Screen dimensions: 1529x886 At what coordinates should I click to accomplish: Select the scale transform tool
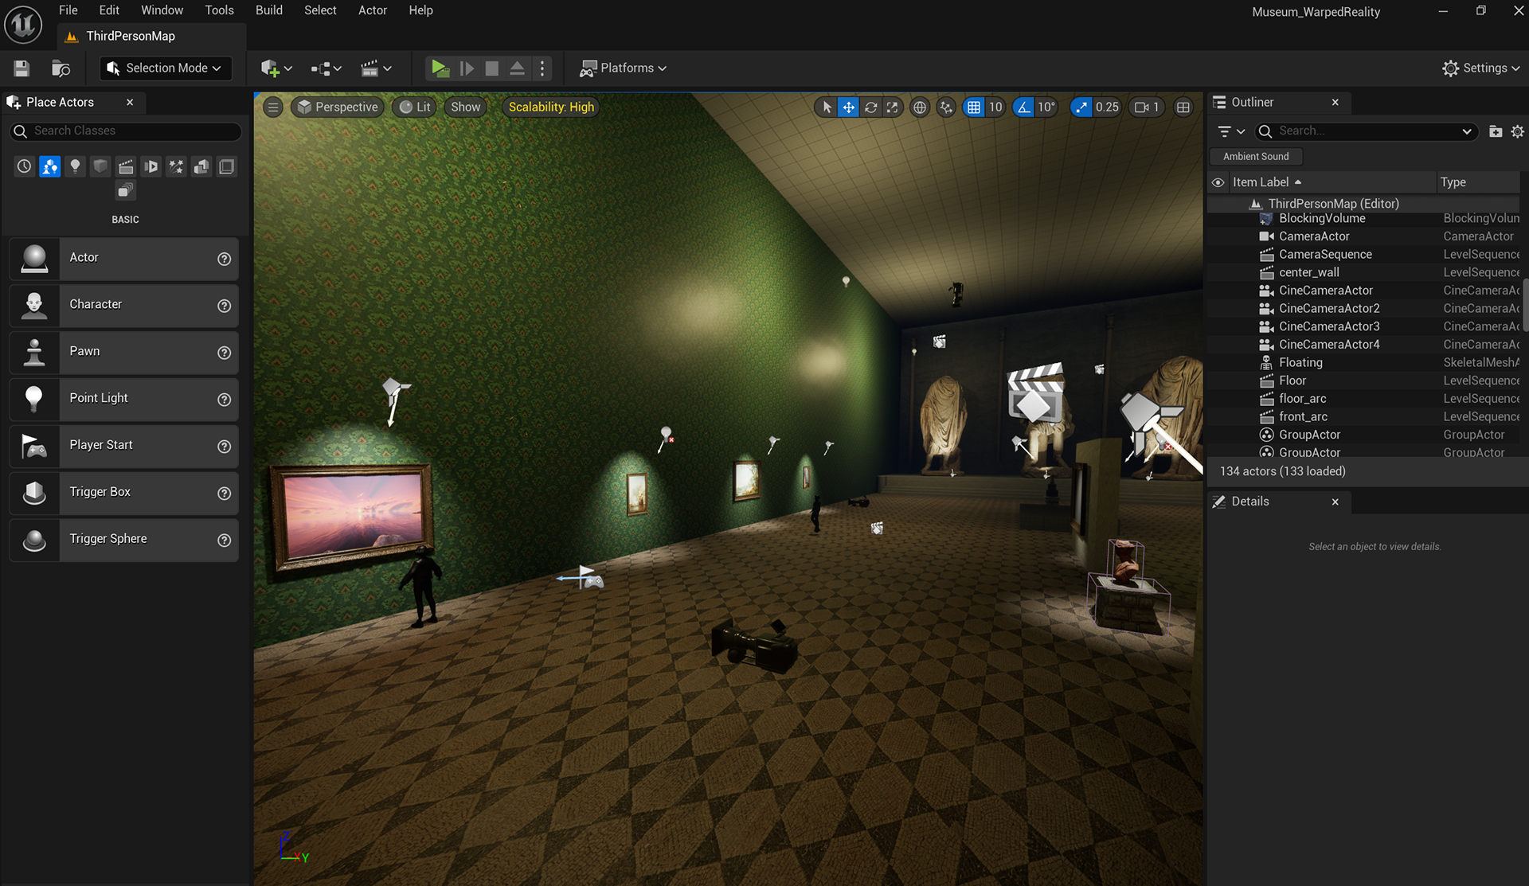(892, 107)
